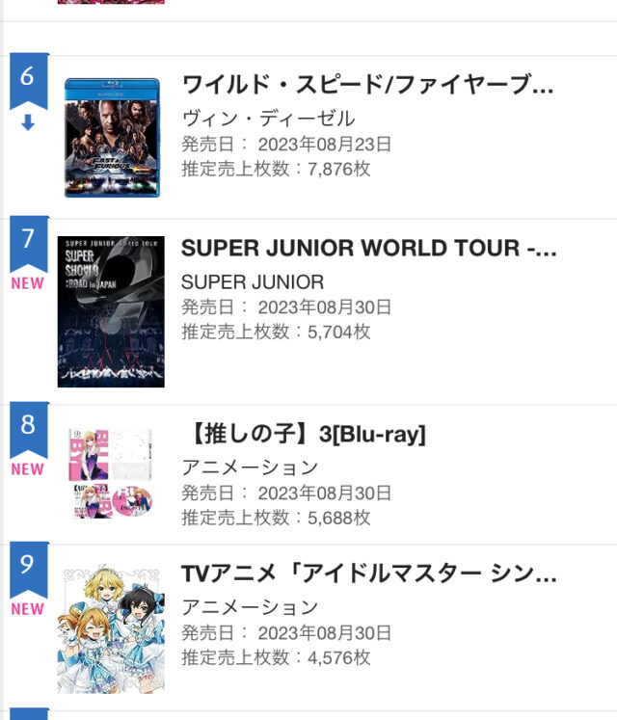Open the SUPER JUNIOR Super Show 9 cover

(x=111, y=311)
